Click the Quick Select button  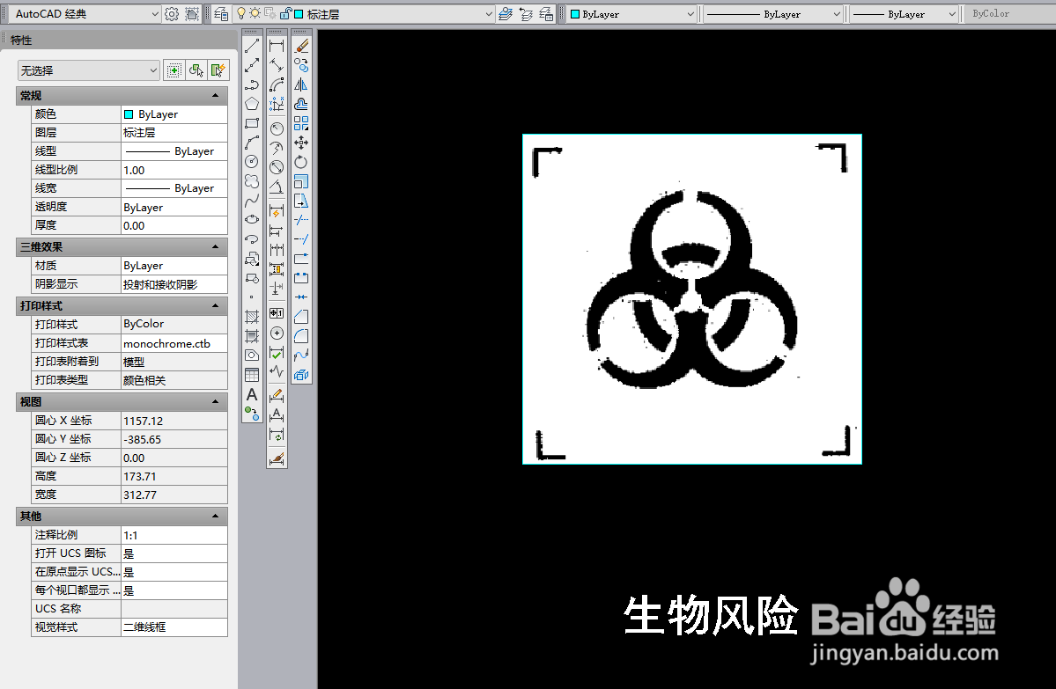[x=219, y=70]
